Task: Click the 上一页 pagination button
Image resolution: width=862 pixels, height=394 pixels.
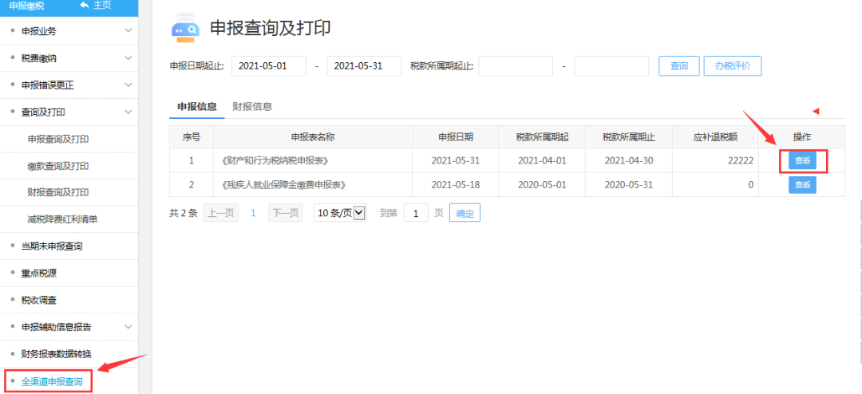Action: pyautogui.click(x=221, y=213)
